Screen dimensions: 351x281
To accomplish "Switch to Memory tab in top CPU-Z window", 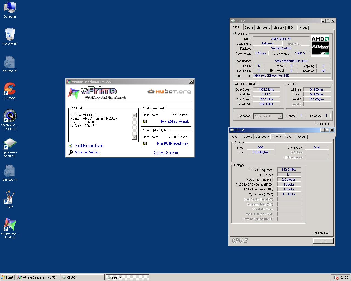I will 279,27.
